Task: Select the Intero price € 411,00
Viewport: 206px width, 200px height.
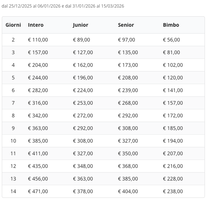Action: (x=38, y=153)
